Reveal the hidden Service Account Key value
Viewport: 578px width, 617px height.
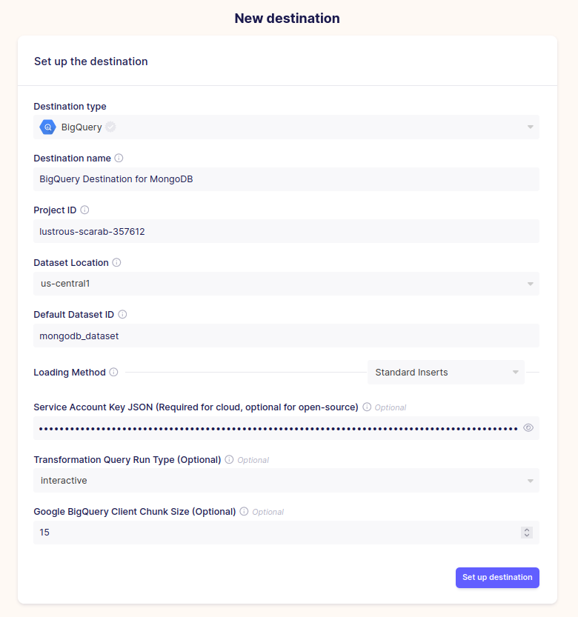(528, 427)
